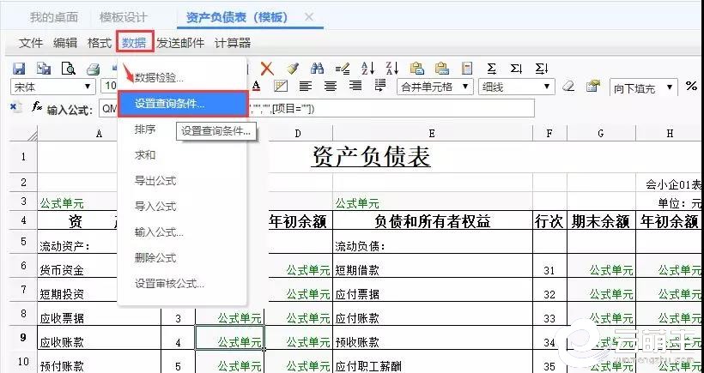Click the Printer icon
This screenshot has height=373, width=704.
click(93, 69)
